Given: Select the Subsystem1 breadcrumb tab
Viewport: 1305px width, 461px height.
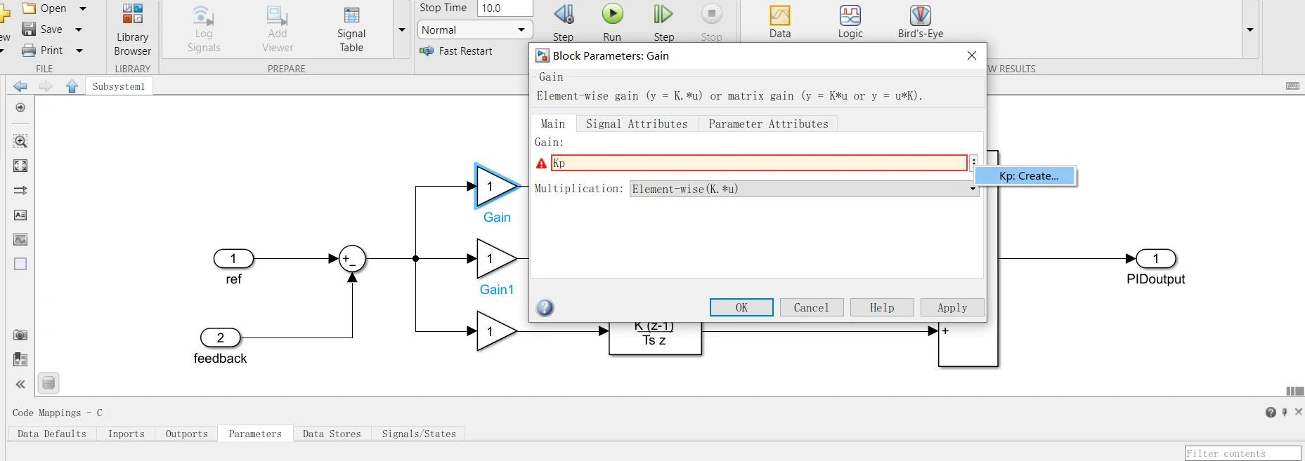Looking at the screenshot, I should pos(118,86).
